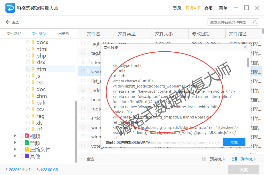Check the 视频 category selector
Image resolution: width=264 pixels, height=175 pixels.
click(x=22, y=136)
